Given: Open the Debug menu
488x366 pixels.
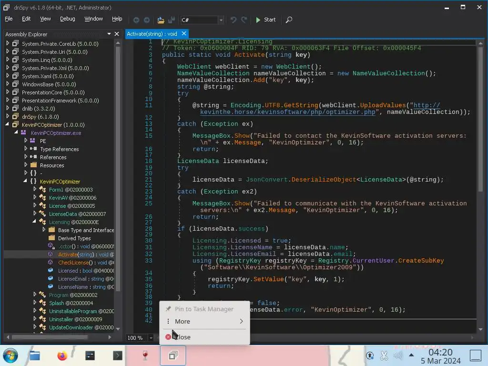Looking at the screenshot, I should click(x=68, y=19).
